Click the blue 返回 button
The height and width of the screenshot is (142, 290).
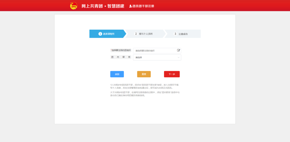tap(117, 74)
